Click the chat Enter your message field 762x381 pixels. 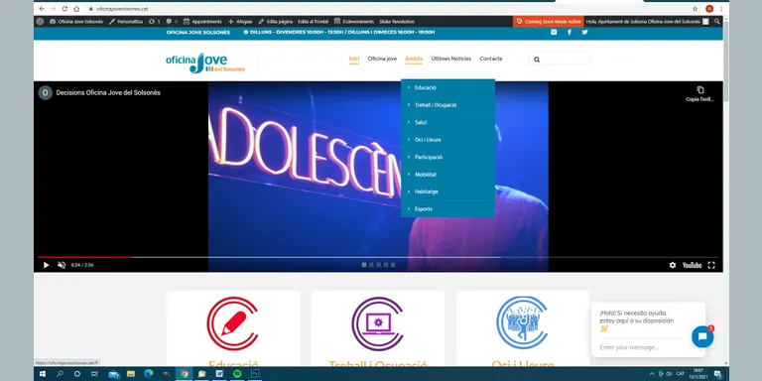click(x=641, y=347)
